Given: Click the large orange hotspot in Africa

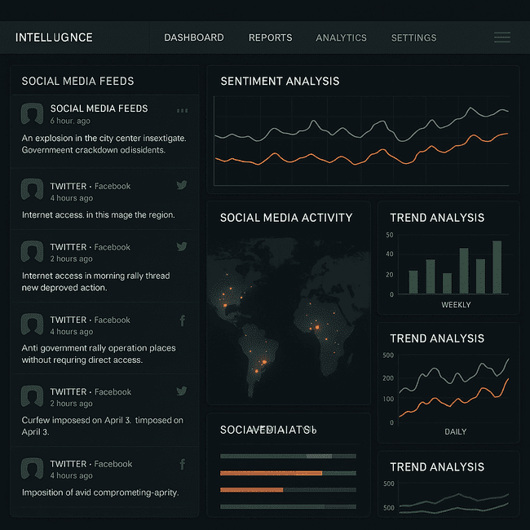Looking at the screenshot, I should click(x=317, y=327).
